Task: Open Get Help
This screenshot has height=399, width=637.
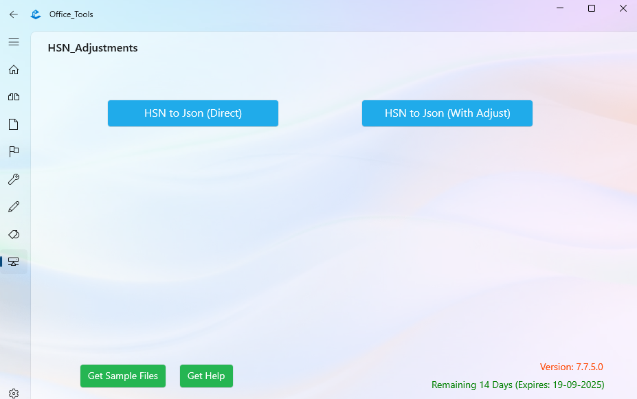Action: pos(206,376)
